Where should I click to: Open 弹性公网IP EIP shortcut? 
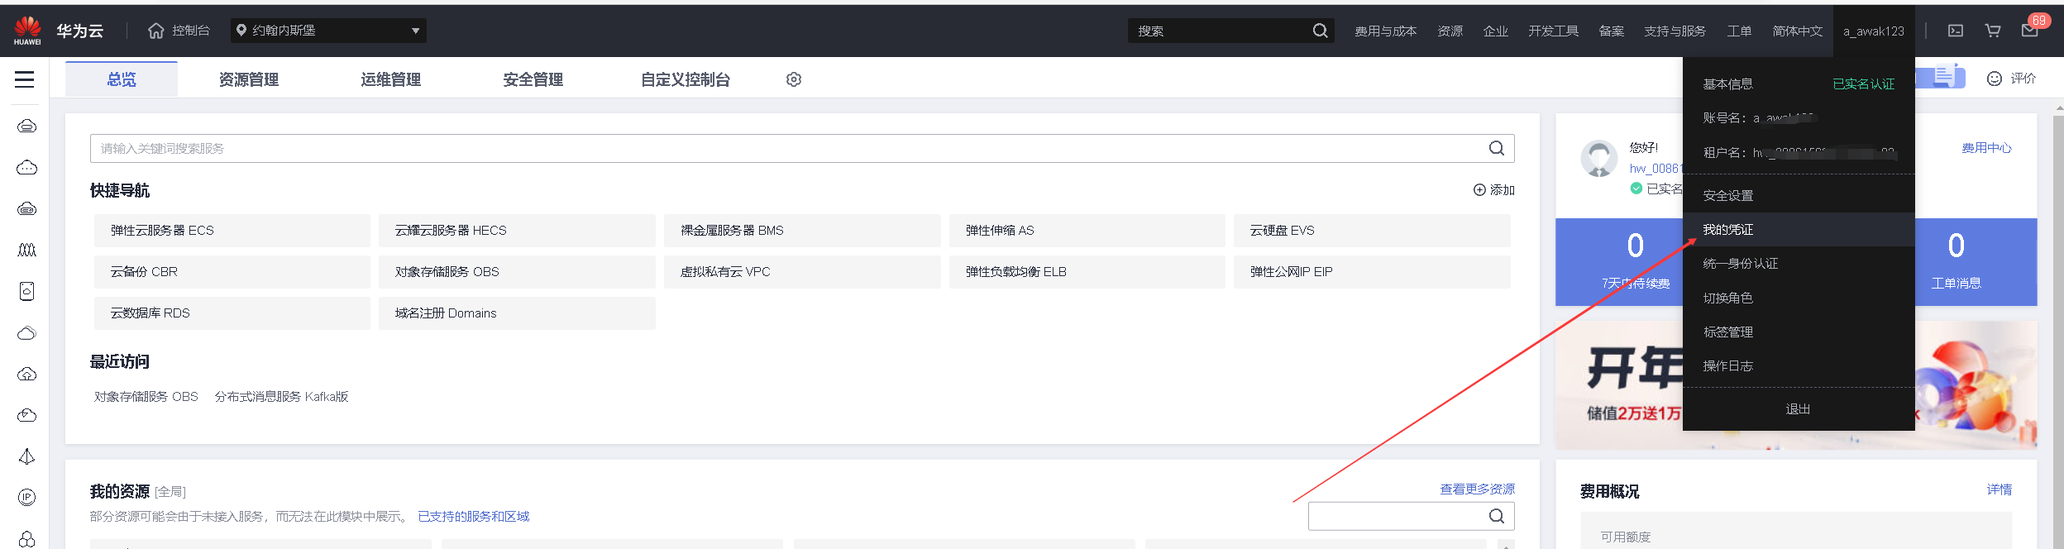pyautogui.click(x=1372, y=272)
